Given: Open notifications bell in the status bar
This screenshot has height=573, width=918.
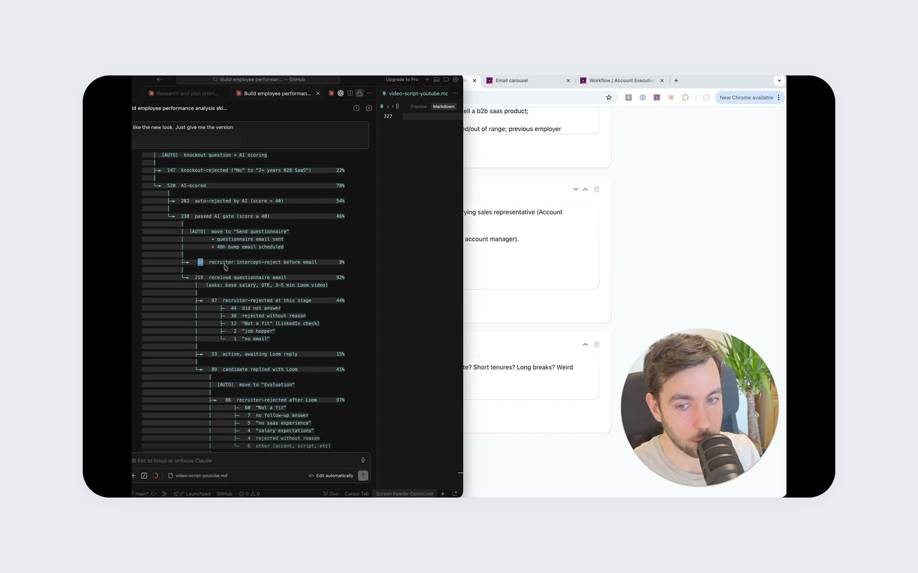Looking at the screenshot, I should tap(455, 494).
